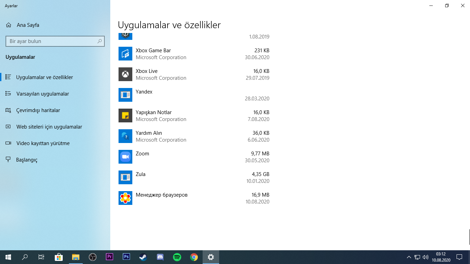Click the Zula app name

tap(141, 174)
